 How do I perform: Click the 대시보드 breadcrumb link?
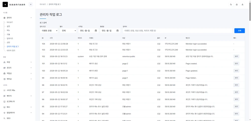click(43, 4)
